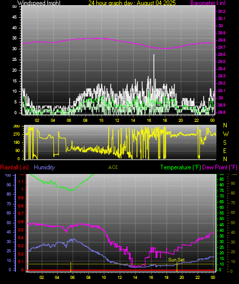Click "28.8" on the barometer axis
This screenshot has width=239, height=284.
pyautogui.click(x=222, y=112)
